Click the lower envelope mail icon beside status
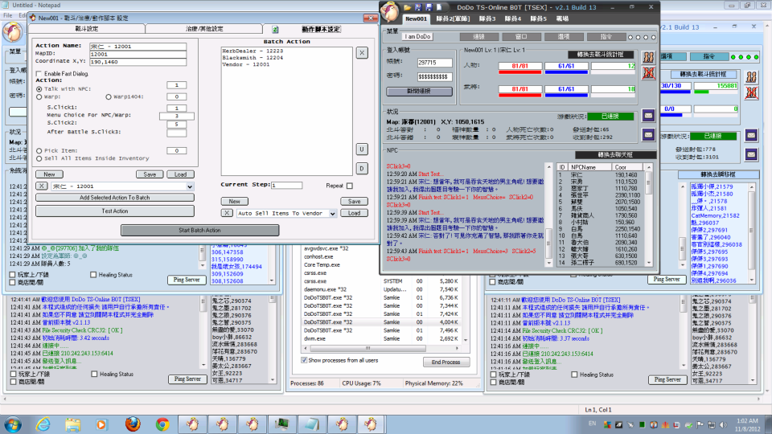This screenshot has width=772, height=434. pyautogui.click(x=648, y=134)
